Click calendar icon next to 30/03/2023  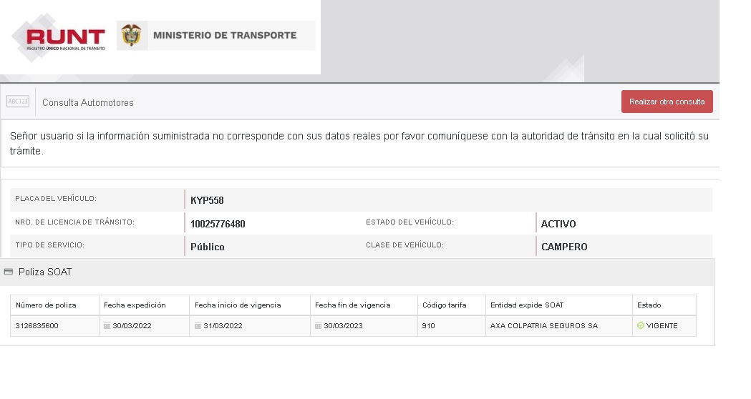pyautogui.click(x=319, y=326)
